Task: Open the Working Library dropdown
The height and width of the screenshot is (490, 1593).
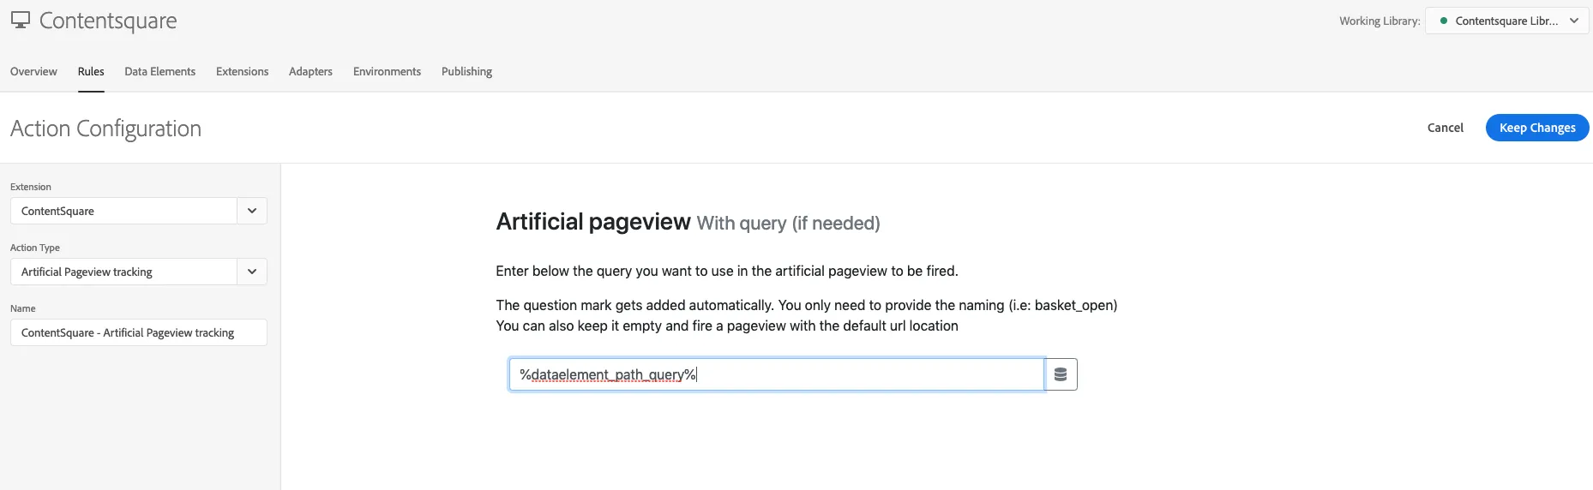Action: point(1506,21)
